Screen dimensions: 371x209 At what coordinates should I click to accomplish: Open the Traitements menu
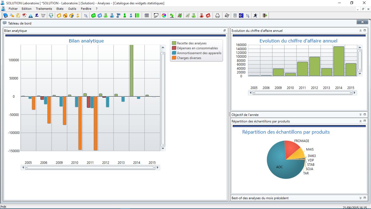tap(44, 9)
